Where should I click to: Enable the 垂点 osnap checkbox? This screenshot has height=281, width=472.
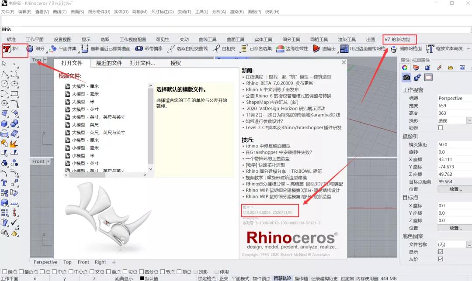[108, 272]
